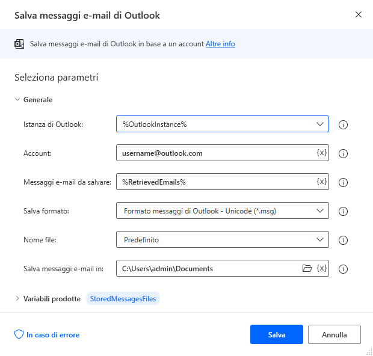Click the Salva button
The width and height of the screenshot is (373, 356).
(x=277, y=334)
